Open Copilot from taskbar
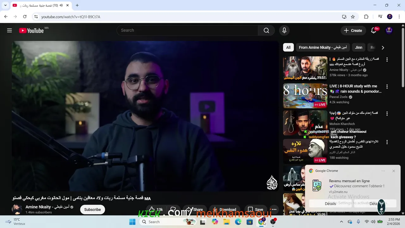This screenshot has width=405, height=228. pyautogui.click(x=215, y=222)
